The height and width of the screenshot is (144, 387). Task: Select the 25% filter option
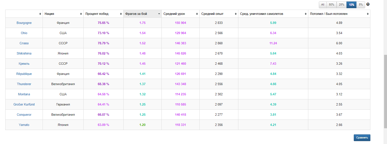(342, 5)
